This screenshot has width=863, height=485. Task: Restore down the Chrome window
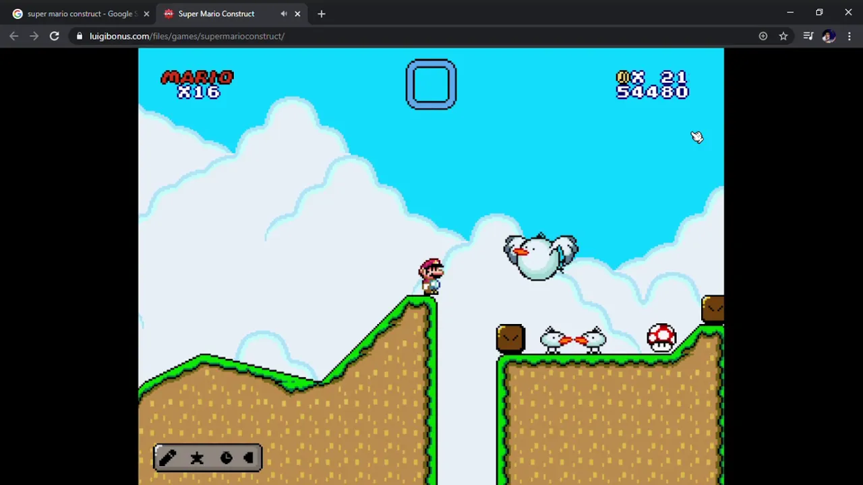(819, 12)
